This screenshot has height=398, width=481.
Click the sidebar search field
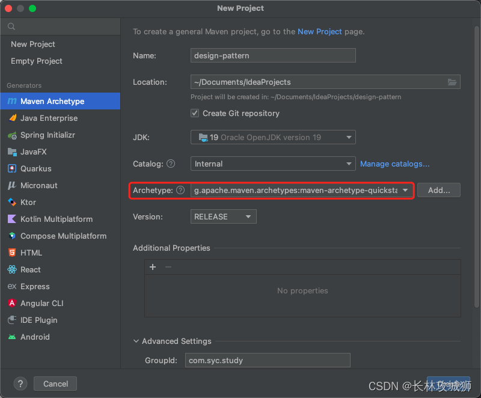pos(60,26)
